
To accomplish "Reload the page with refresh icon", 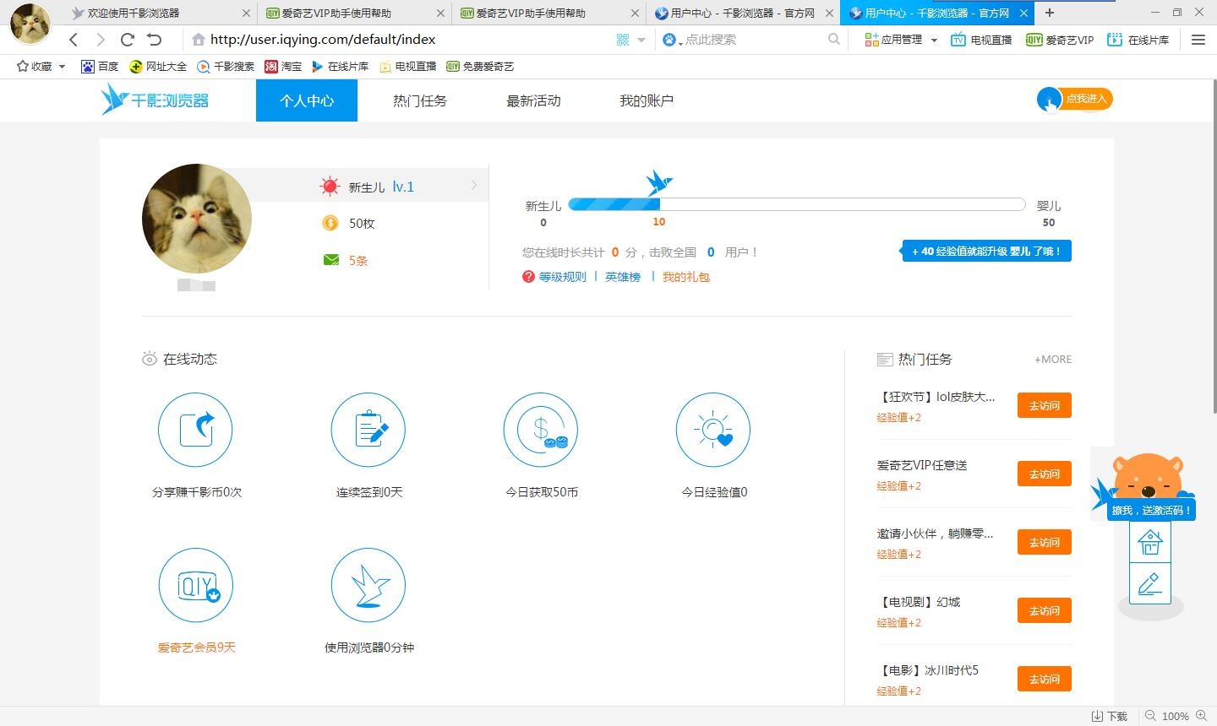I will (x=128, y=40).
